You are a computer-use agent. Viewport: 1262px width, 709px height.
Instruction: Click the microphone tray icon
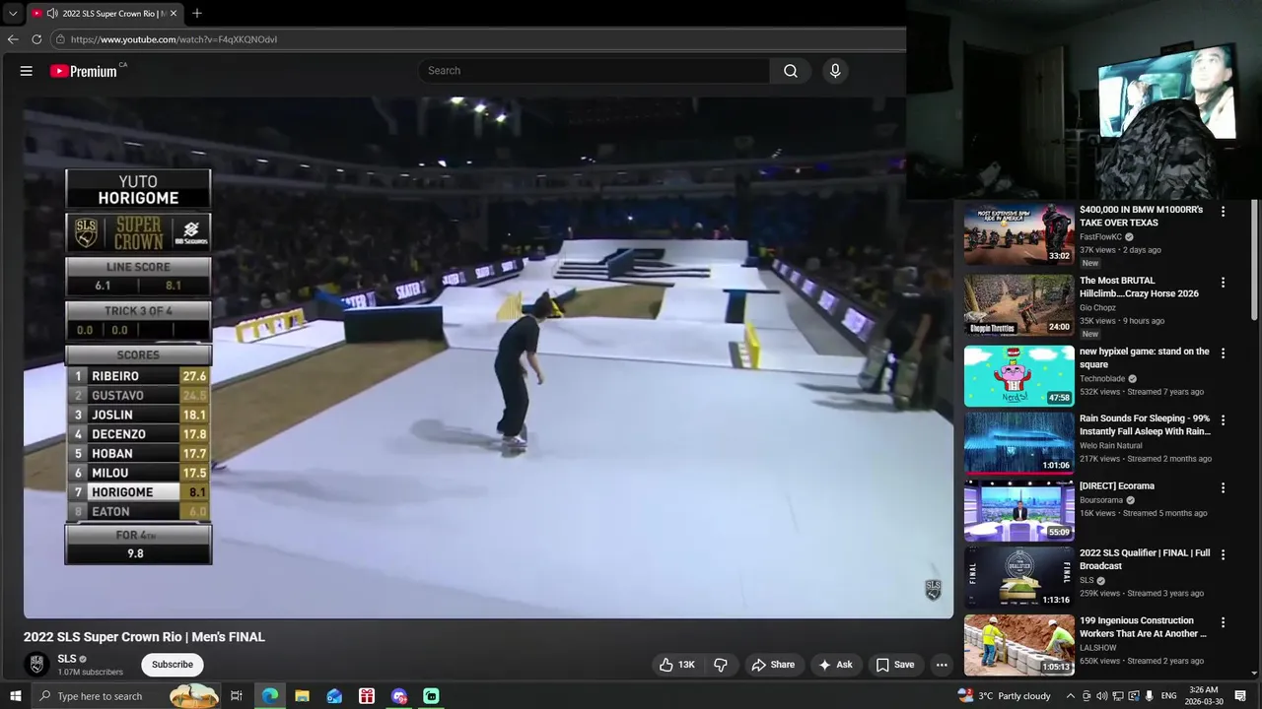(x=1150, y=696)
